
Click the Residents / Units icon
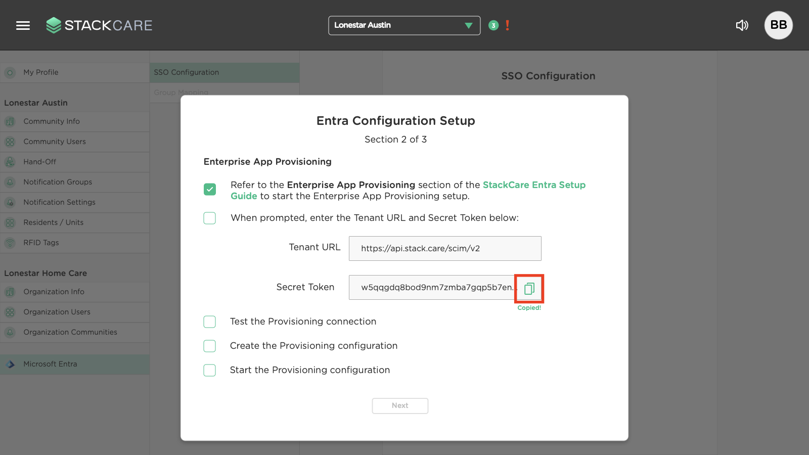point(10,222)
